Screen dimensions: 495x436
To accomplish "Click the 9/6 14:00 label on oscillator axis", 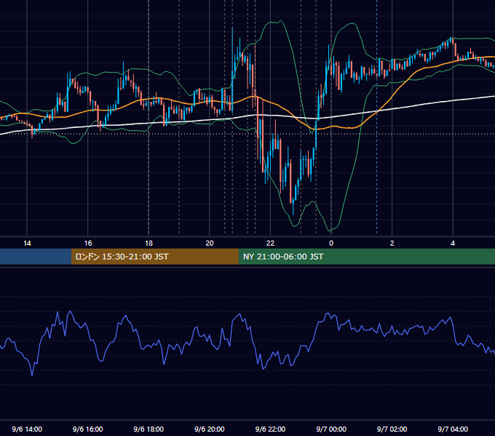I will coord(27,429).
